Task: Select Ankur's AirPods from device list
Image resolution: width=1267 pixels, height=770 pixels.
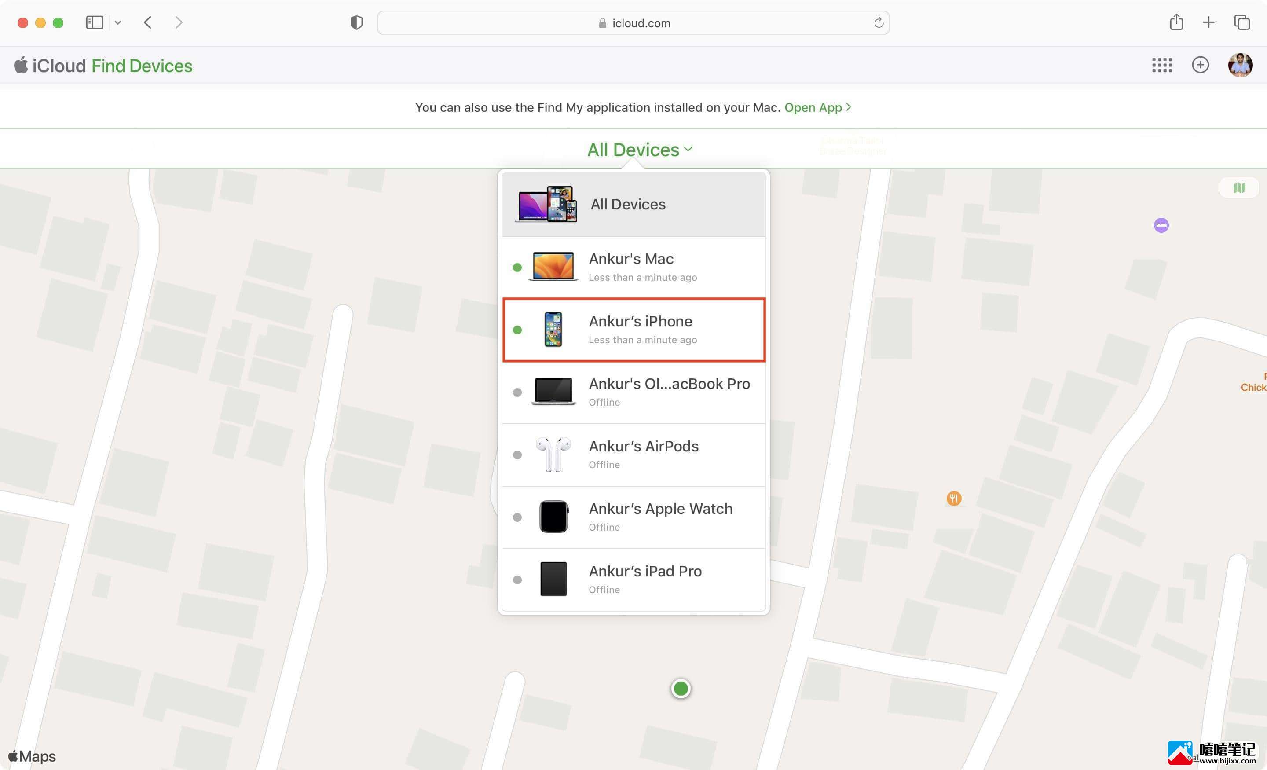Action: pos(633,455)
